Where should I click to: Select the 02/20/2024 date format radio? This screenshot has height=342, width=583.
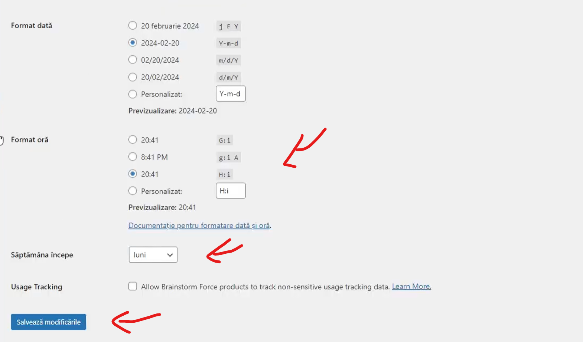coord(133,60)
